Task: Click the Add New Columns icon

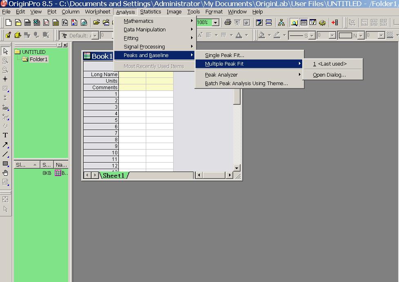Action: [x=335, y=22]
